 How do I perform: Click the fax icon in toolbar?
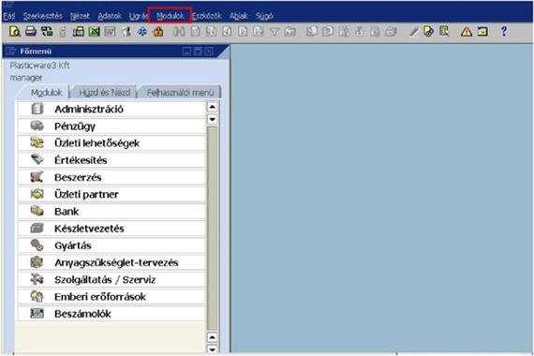[x=79, y=32]
